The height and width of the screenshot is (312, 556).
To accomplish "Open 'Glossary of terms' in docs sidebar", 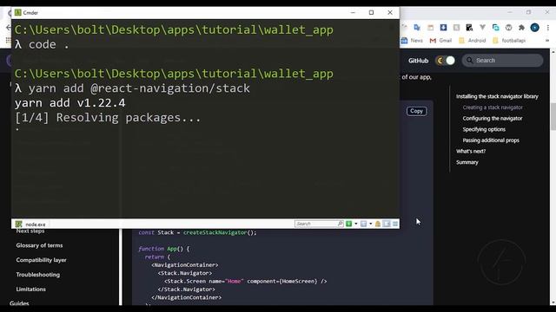I will pyautogui.click(x=39, y=245).
